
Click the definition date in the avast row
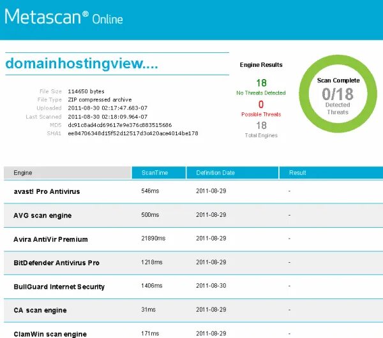(x=211, y=191)
